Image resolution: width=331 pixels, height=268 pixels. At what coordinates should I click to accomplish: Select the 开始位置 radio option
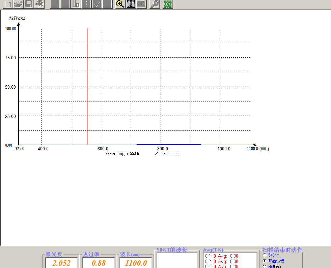265,261
